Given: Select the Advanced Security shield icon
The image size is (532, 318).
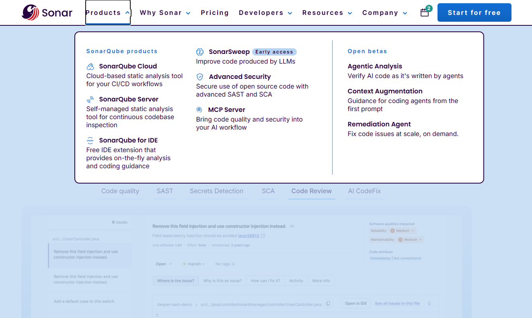Looking at the screenshot, I should 200,76.
